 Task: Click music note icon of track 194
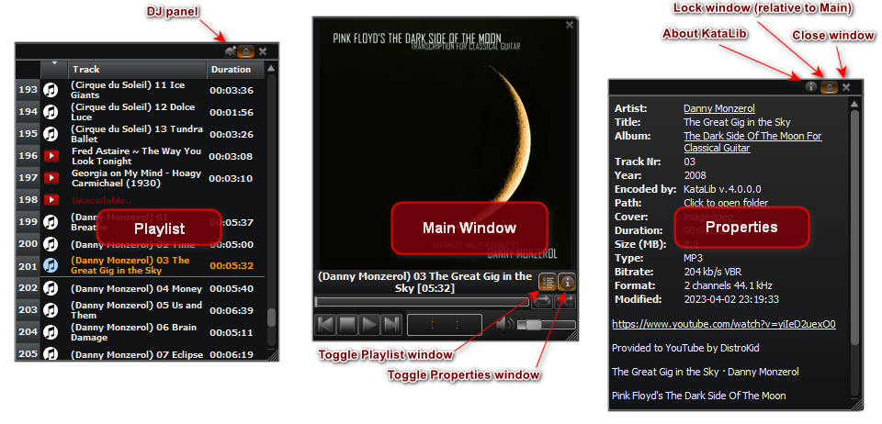coord(51,112)
